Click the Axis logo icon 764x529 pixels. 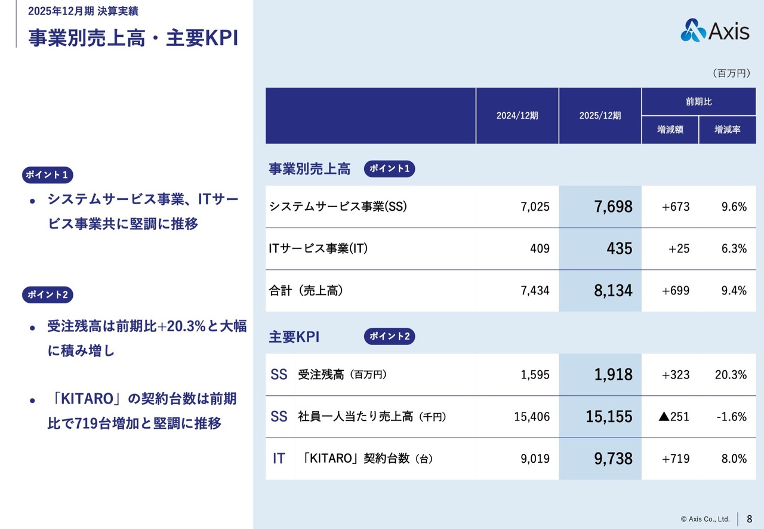[x=694, y=30]
